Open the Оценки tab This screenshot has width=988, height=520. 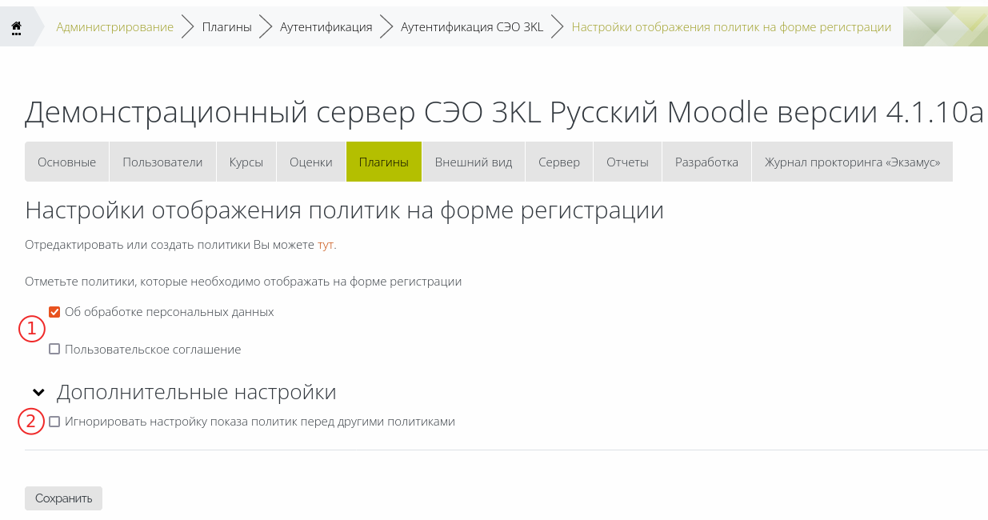pyautogui.click(x=311, y=162)
